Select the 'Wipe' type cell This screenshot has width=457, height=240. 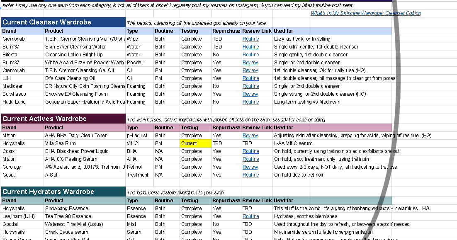[140, 39]
